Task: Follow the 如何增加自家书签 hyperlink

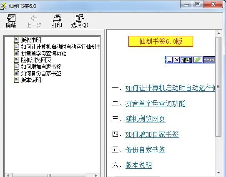Action: (152, 135)
